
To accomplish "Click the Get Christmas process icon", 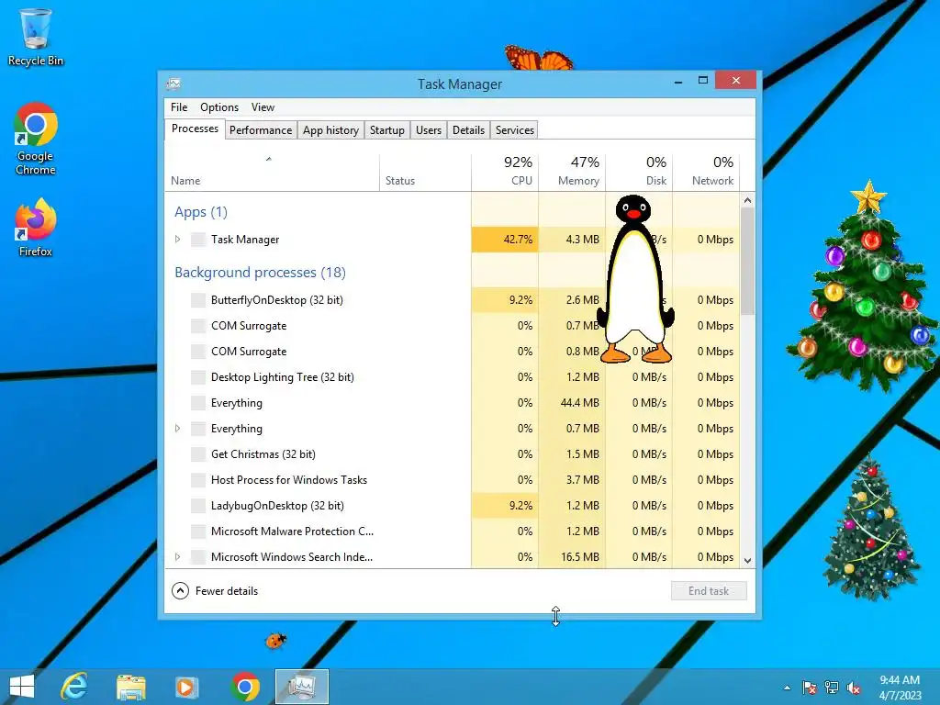I will (198, 453).
